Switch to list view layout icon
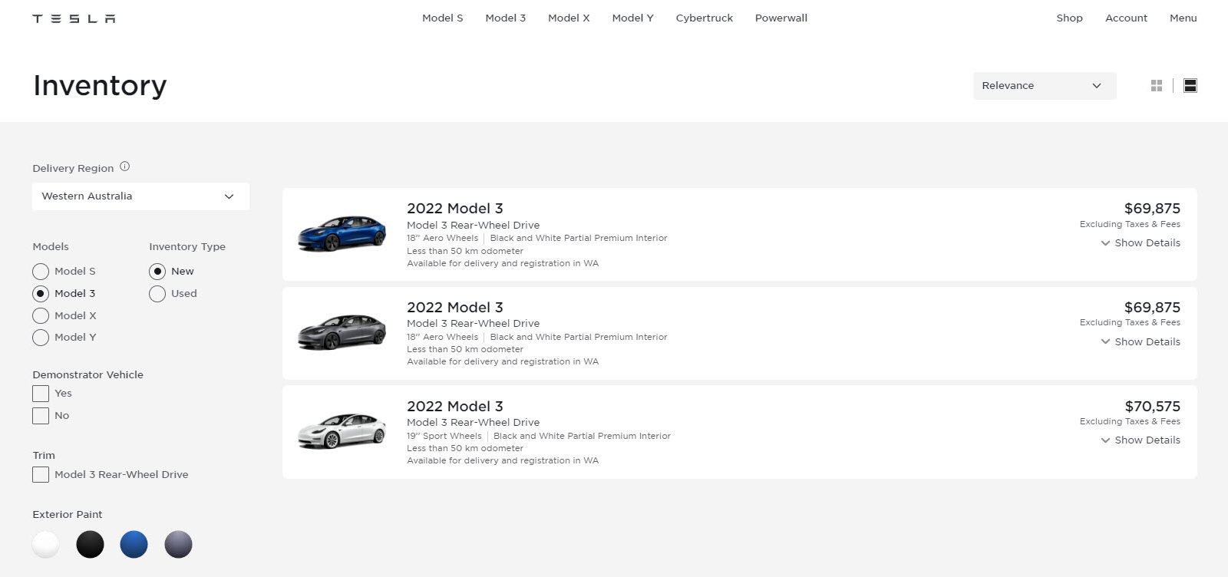This screenshot has height=577, width=1228. pyautogui.click(x=1190, y=86)
